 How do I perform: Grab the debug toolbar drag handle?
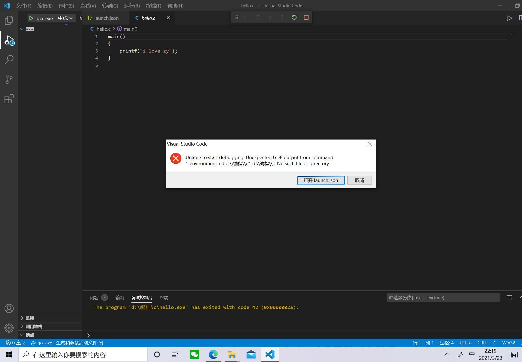tap(237, 18)
